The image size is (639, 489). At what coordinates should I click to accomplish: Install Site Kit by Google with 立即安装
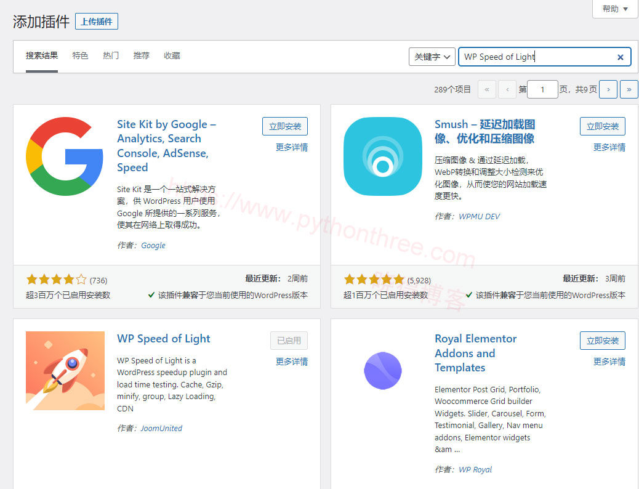point(285,126)
